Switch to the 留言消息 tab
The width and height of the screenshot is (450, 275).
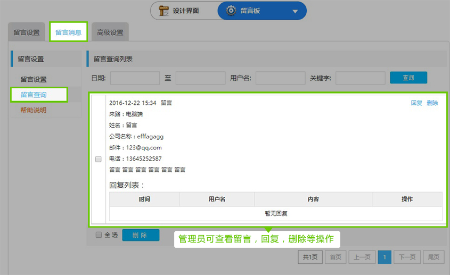[68, 32]
